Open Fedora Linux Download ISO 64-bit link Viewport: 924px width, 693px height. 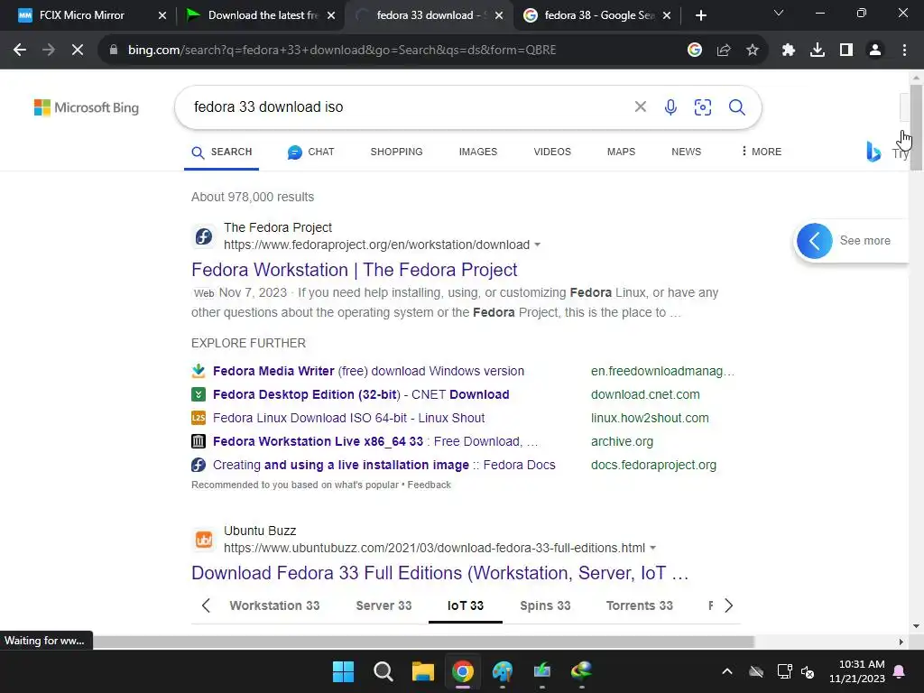click(348, 419)
